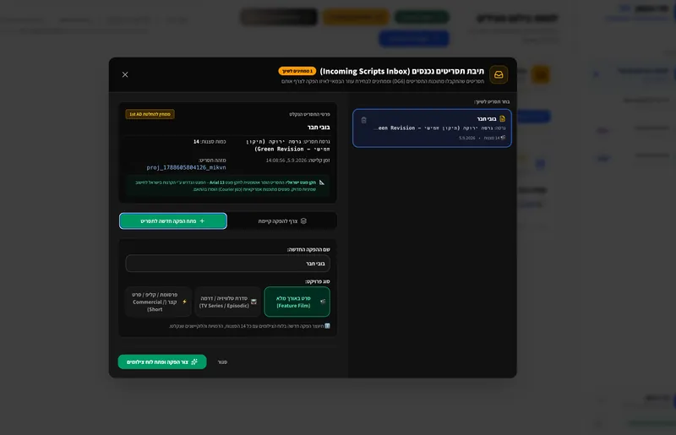Click the script ID proj_1788605804126_mikvn
676x435 pixels.
pyautogui.click(x=186, y=167)
